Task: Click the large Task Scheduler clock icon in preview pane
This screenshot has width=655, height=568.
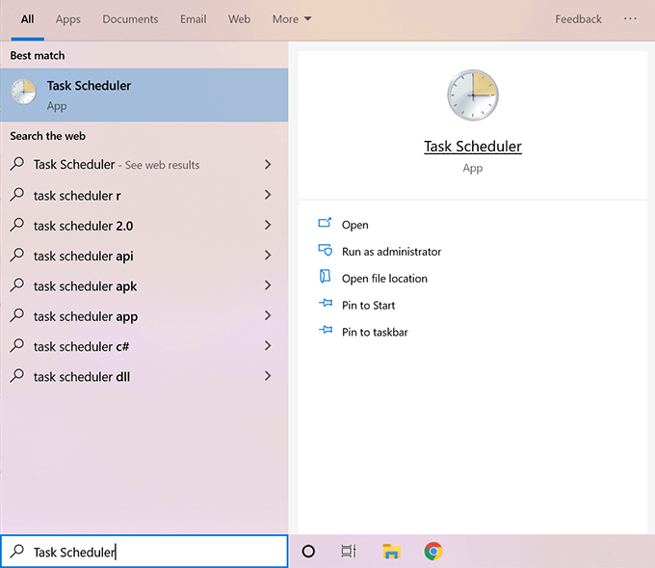Action: (x=472, y=95)
